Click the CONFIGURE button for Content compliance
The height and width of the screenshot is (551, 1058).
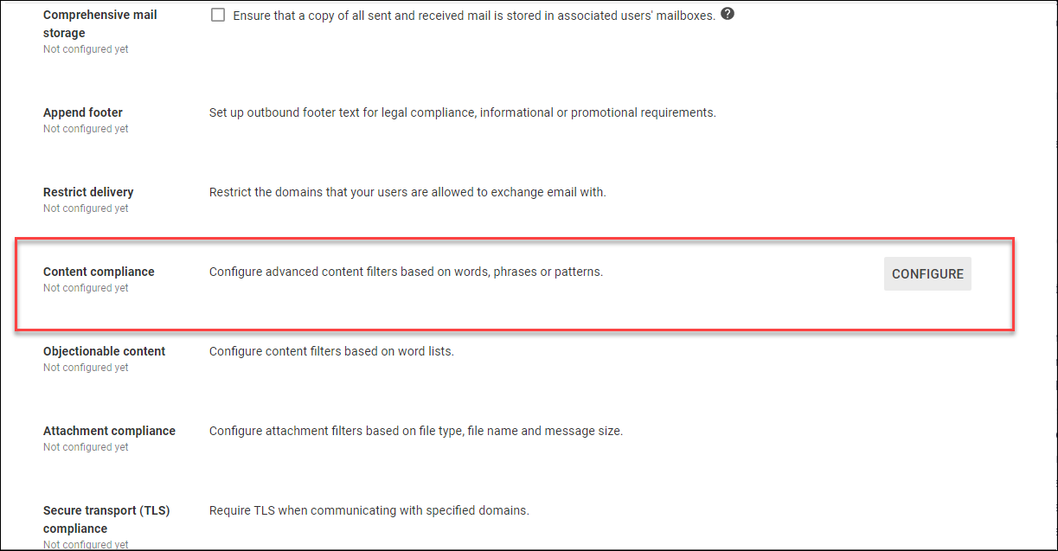point(927,274)
